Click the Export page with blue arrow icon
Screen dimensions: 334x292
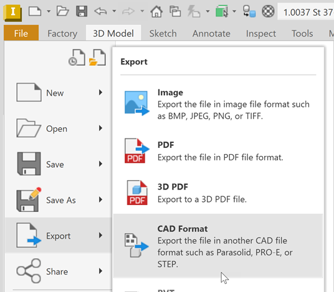(x=29, y=235)
